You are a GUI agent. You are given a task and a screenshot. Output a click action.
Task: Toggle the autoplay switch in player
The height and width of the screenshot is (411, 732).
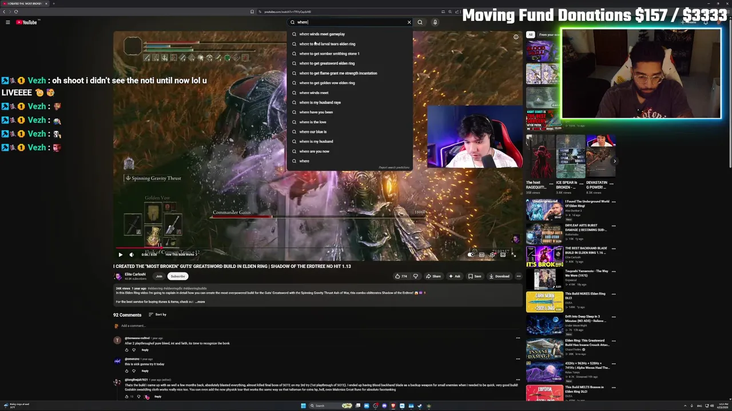(x=471, y=255)
